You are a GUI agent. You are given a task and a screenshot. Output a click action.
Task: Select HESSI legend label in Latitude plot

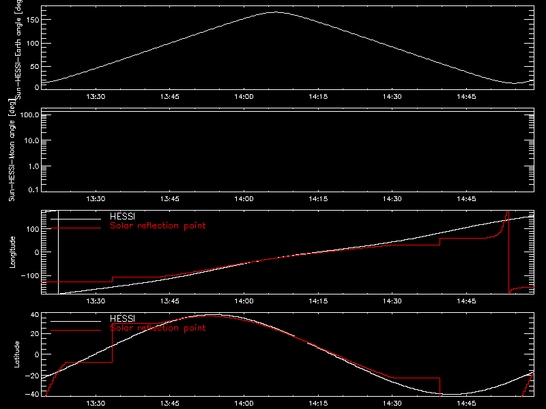[x=122, y=318]
